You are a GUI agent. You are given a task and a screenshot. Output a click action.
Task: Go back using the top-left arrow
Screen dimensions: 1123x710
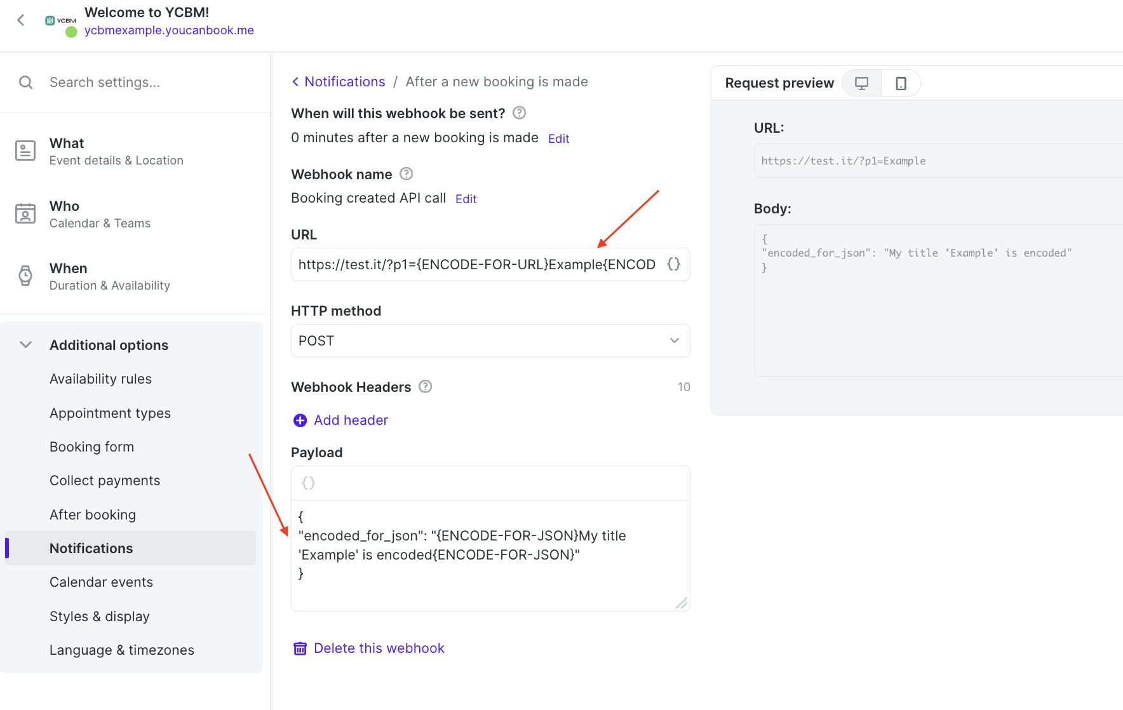(21, 20)
